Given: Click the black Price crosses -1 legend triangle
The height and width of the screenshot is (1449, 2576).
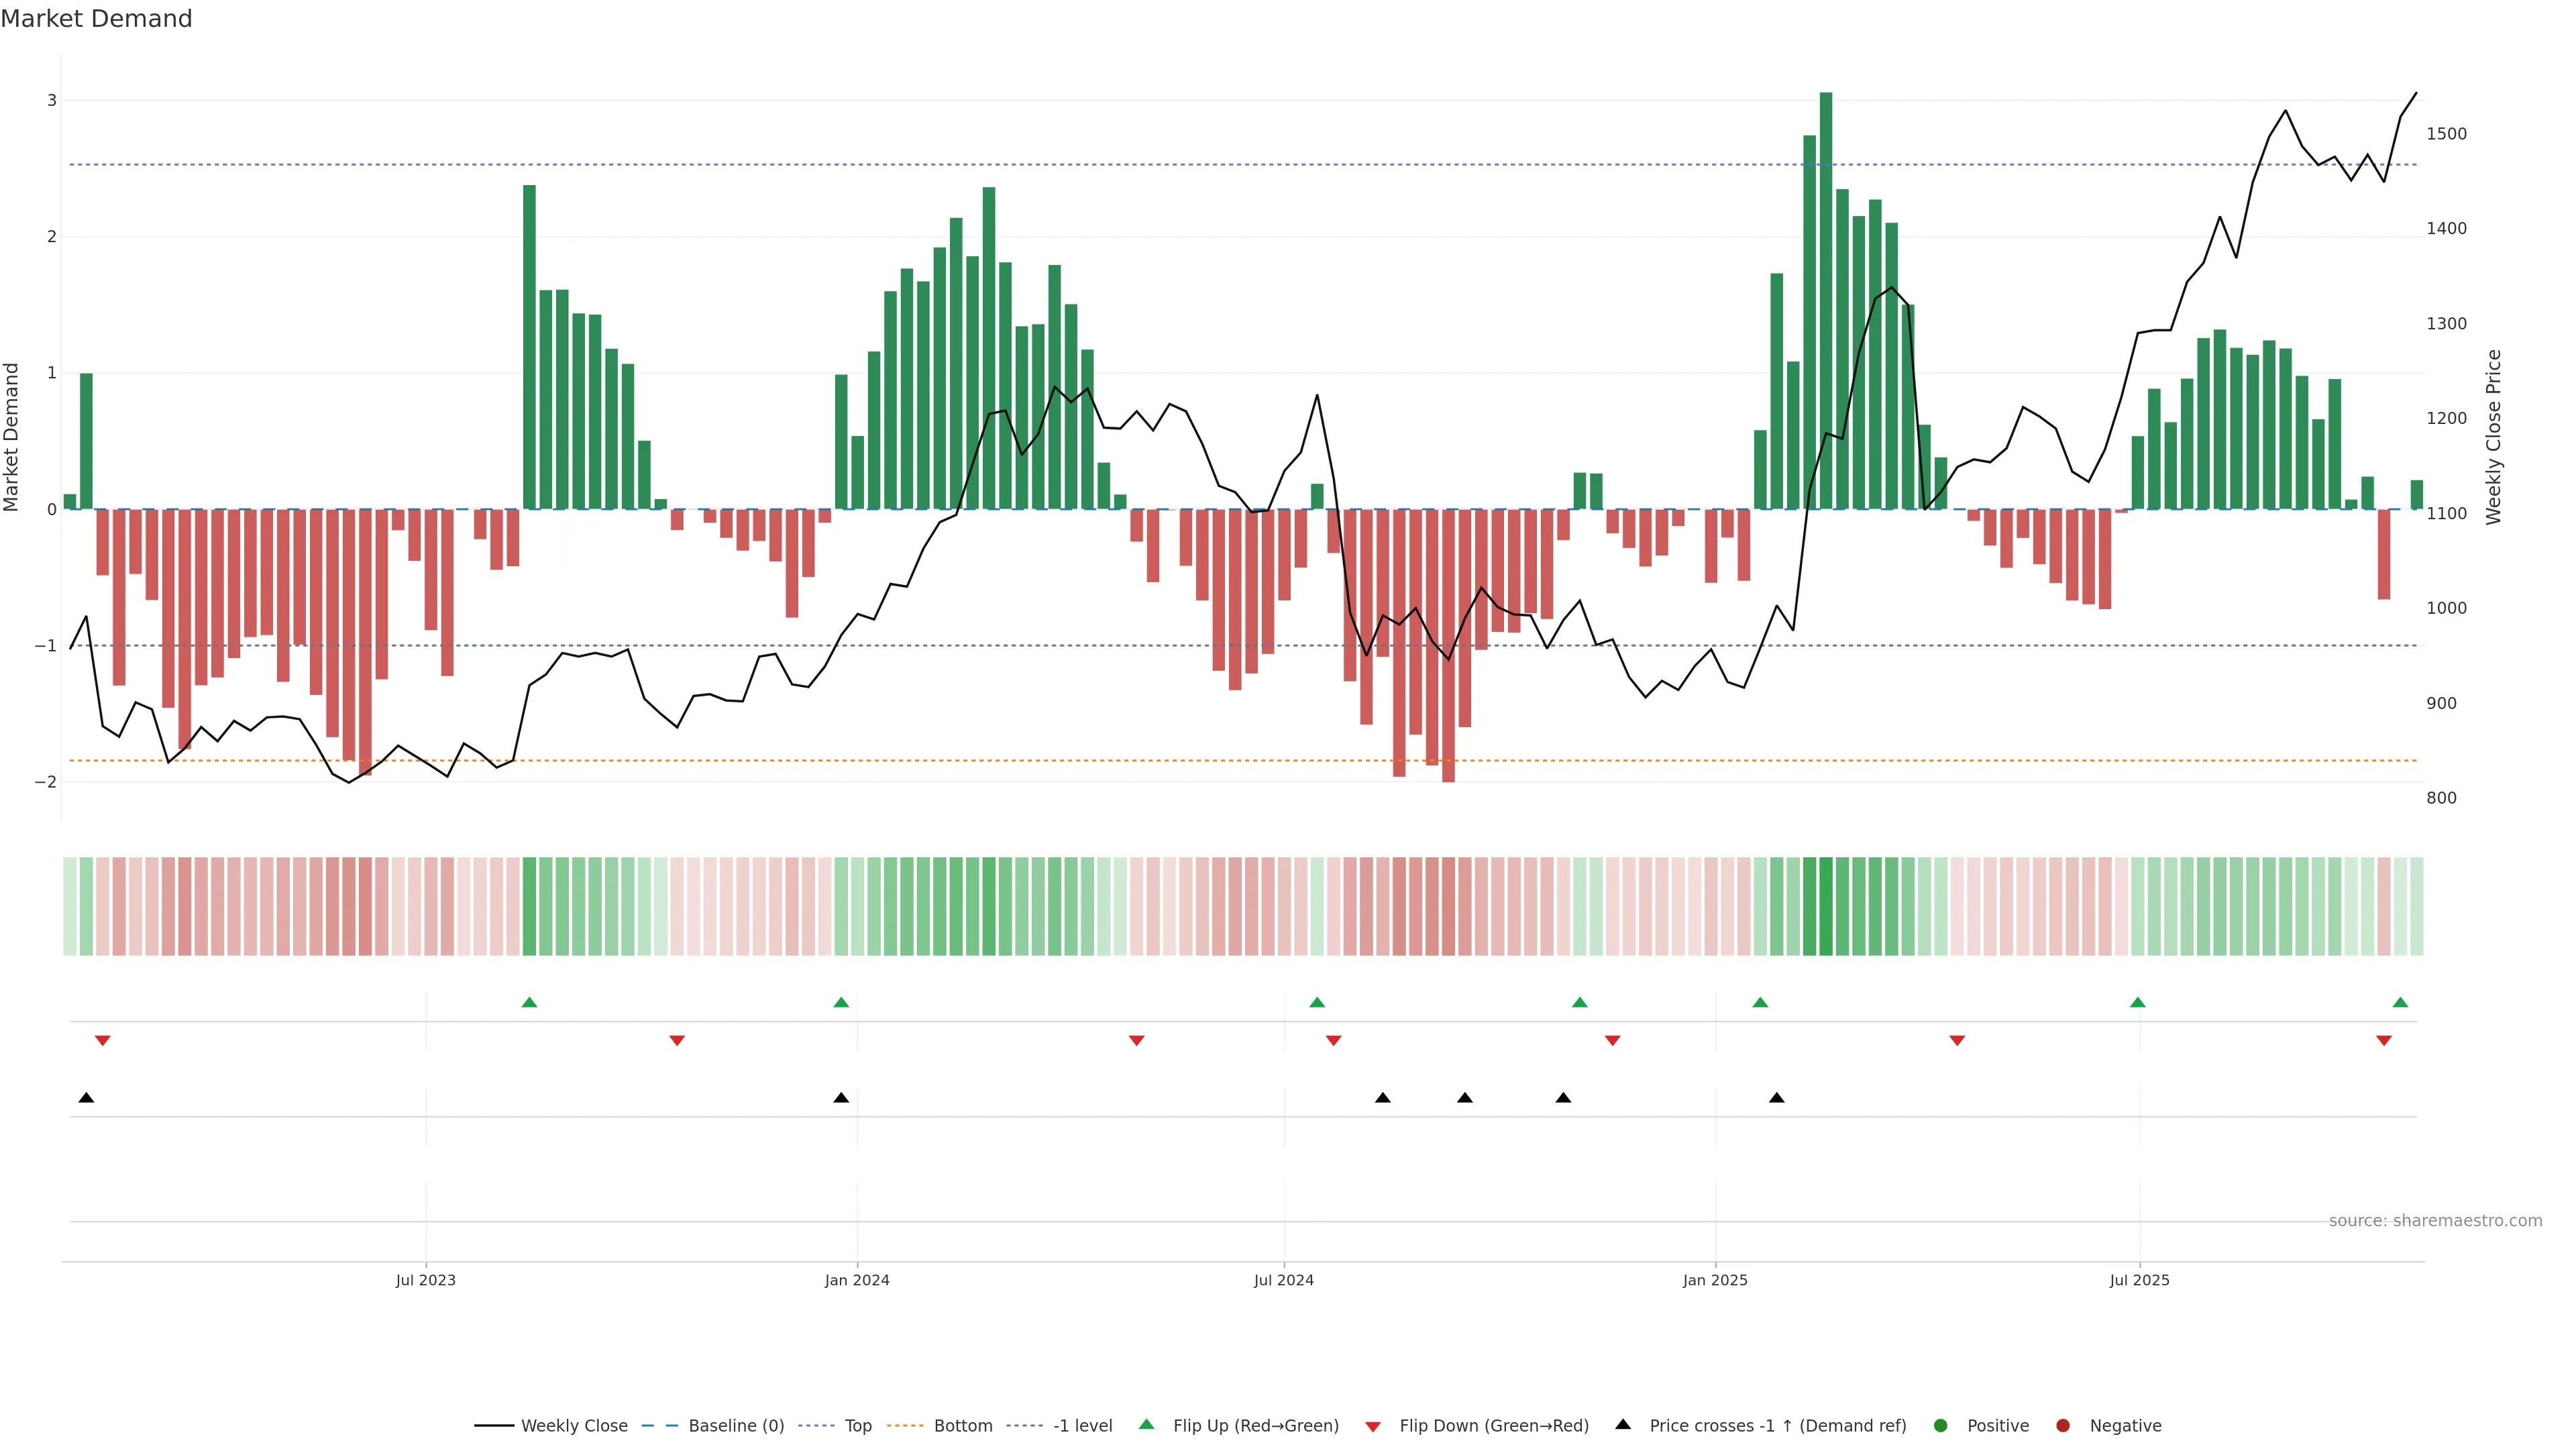Looking at the screenshot, I should 1622,1424.
